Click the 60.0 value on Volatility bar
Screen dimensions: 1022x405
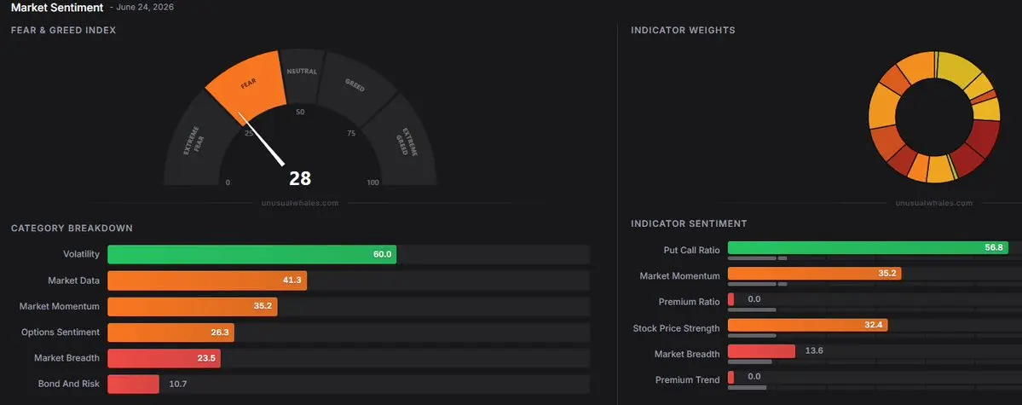(383, 254)
